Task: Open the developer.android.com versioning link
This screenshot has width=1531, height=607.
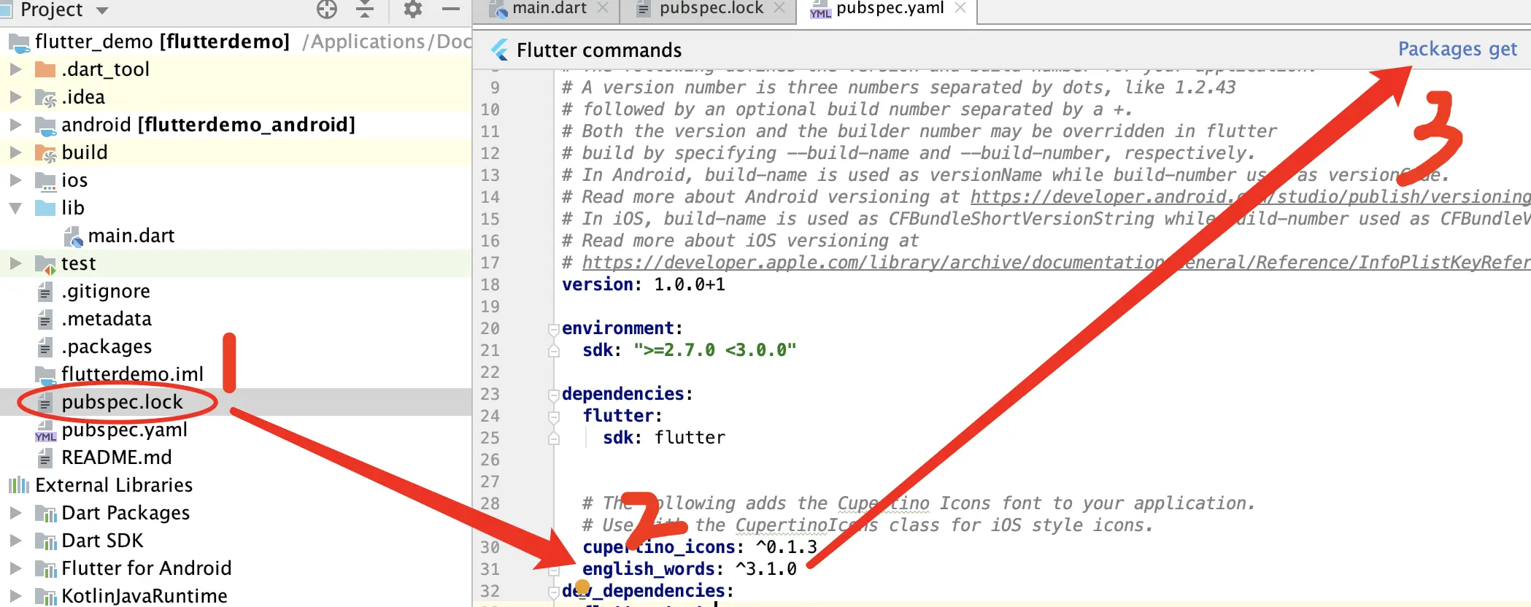Action: tap(1250, 197)
